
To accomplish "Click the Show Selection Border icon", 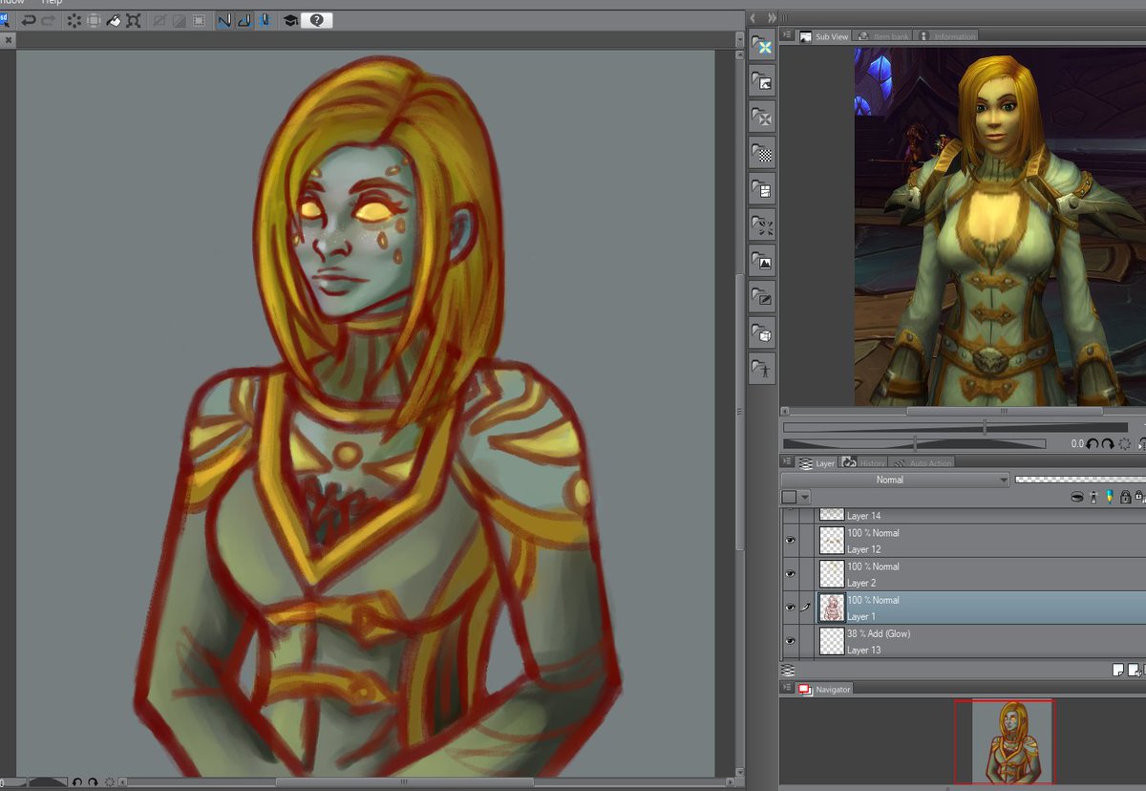I will 198,20.
